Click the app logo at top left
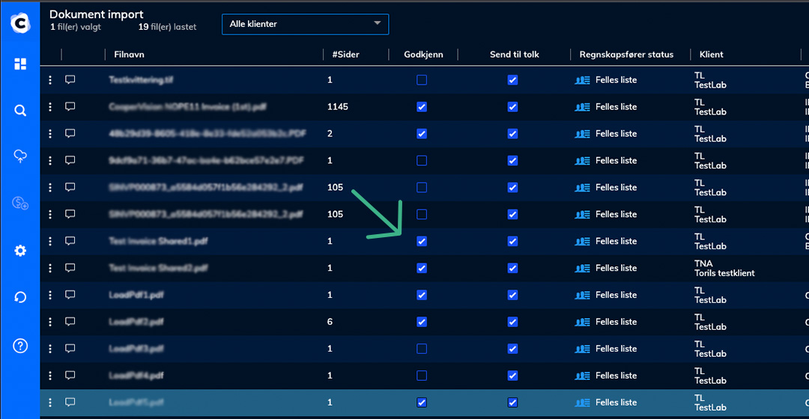The image size is (809, 419). (20, 22)
